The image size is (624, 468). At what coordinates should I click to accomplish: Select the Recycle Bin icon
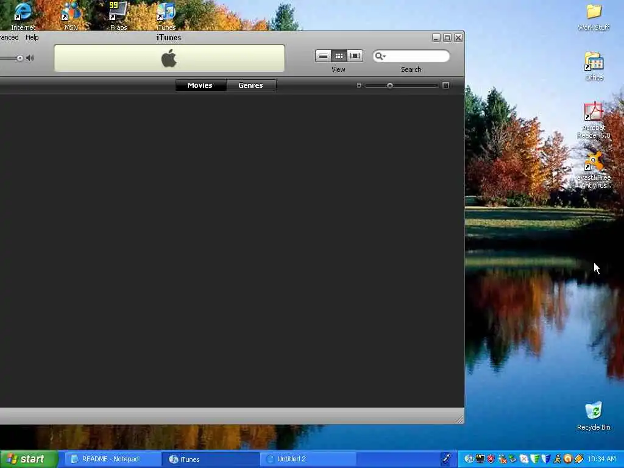pos(594,416)
